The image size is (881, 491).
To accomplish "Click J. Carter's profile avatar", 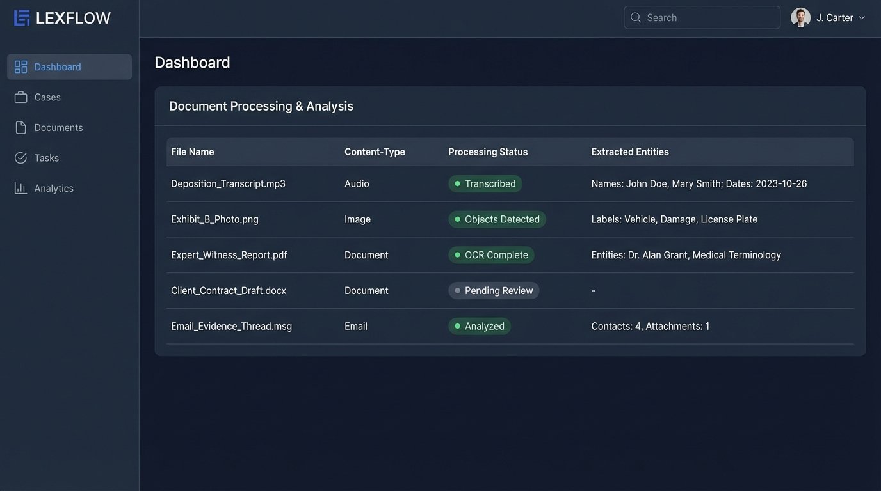I will 800,18.
